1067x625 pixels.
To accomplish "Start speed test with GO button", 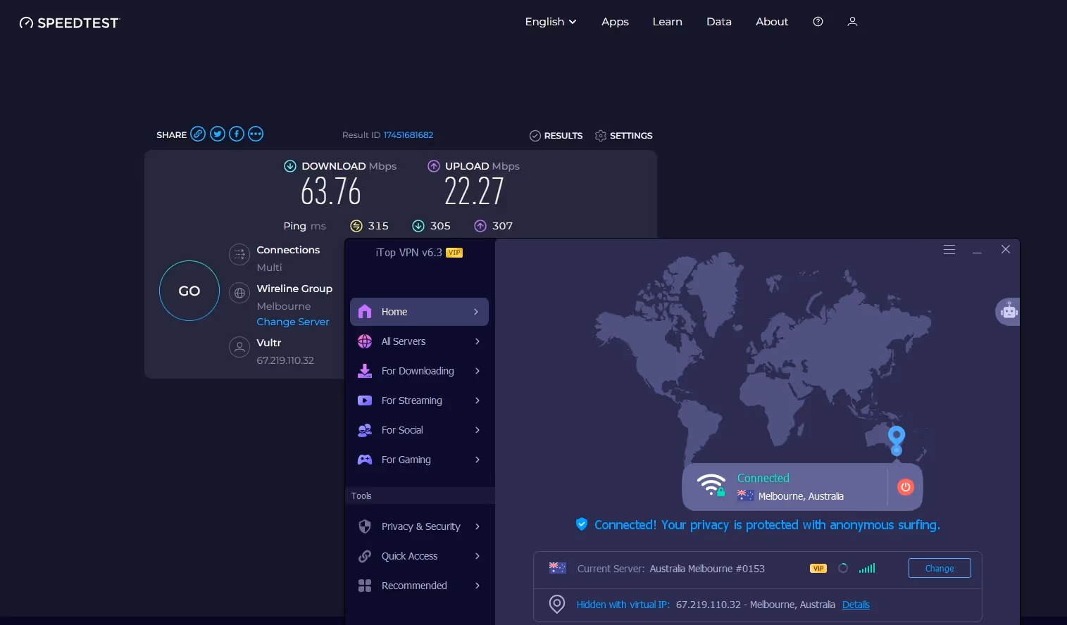I will pos(189,291).
